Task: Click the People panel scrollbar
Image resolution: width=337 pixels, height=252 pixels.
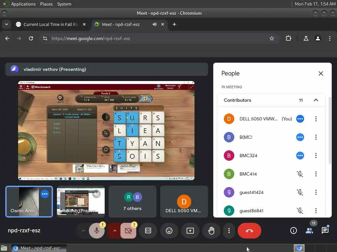Action: 330,131
